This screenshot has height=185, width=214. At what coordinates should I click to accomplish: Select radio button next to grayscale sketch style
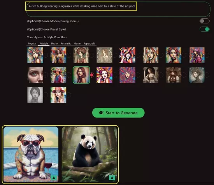[46, 94]
